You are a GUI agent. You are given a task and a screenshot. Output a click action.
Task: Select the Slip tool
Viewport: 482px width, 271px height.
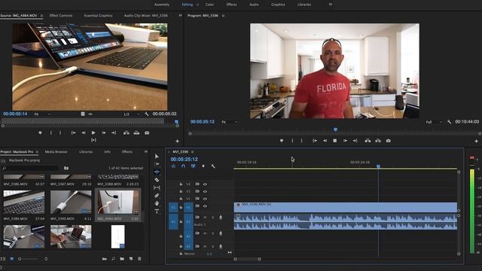pos(157,187)
